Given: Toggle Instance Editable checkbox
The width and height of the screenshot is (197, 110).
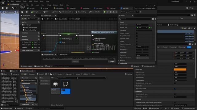Looking at the screenshot, I should pyautogui.click(x=137, y=33).
